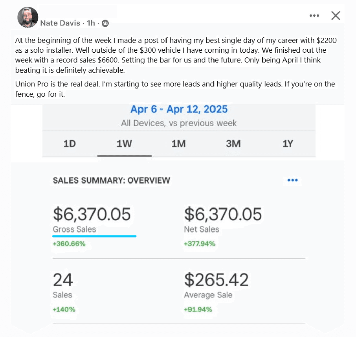Screen dimensions: 356x337
Task: Select the $265.42 Average Sale value
Action: coord(217,280)
